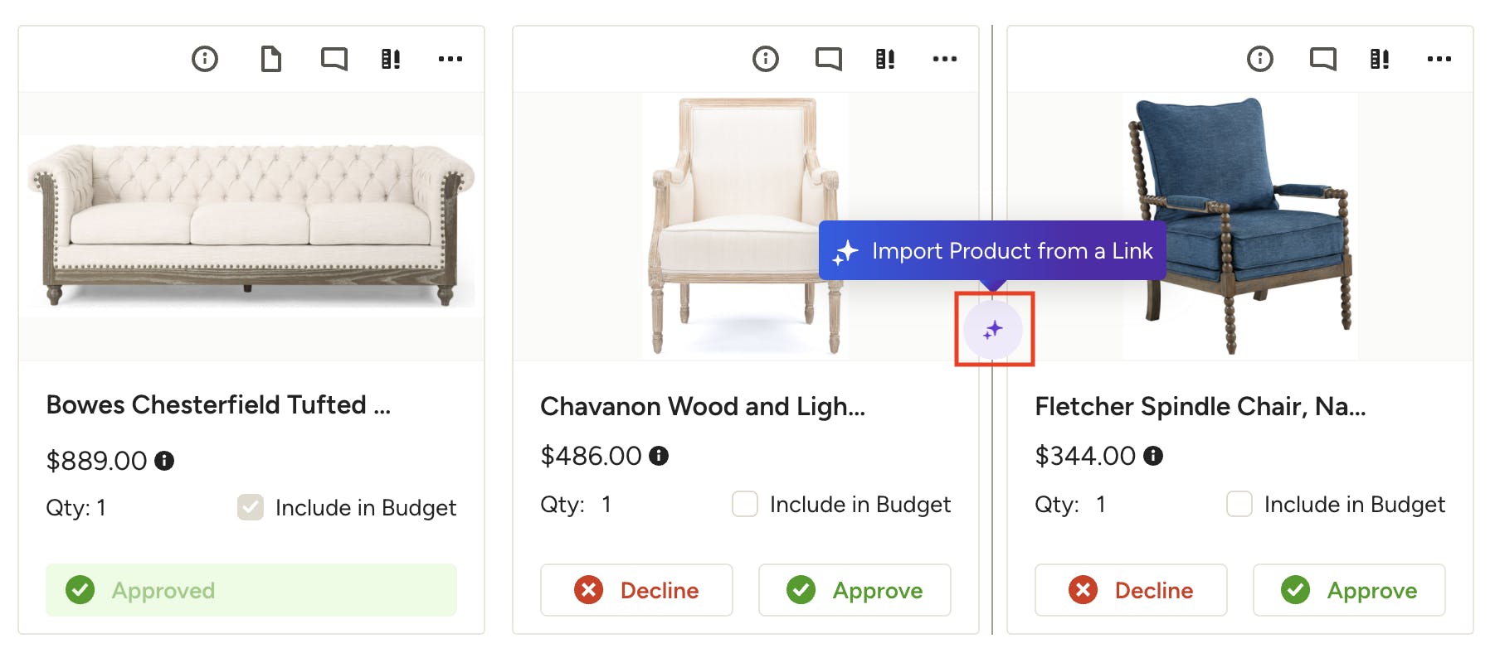Open comments on Chavanon chair card

click(x=829, y=59)
